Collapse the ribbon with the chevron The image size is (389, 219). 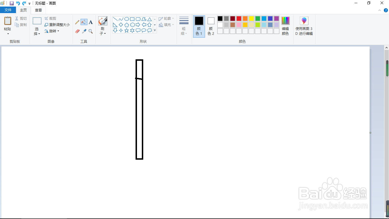coord(379,10)
